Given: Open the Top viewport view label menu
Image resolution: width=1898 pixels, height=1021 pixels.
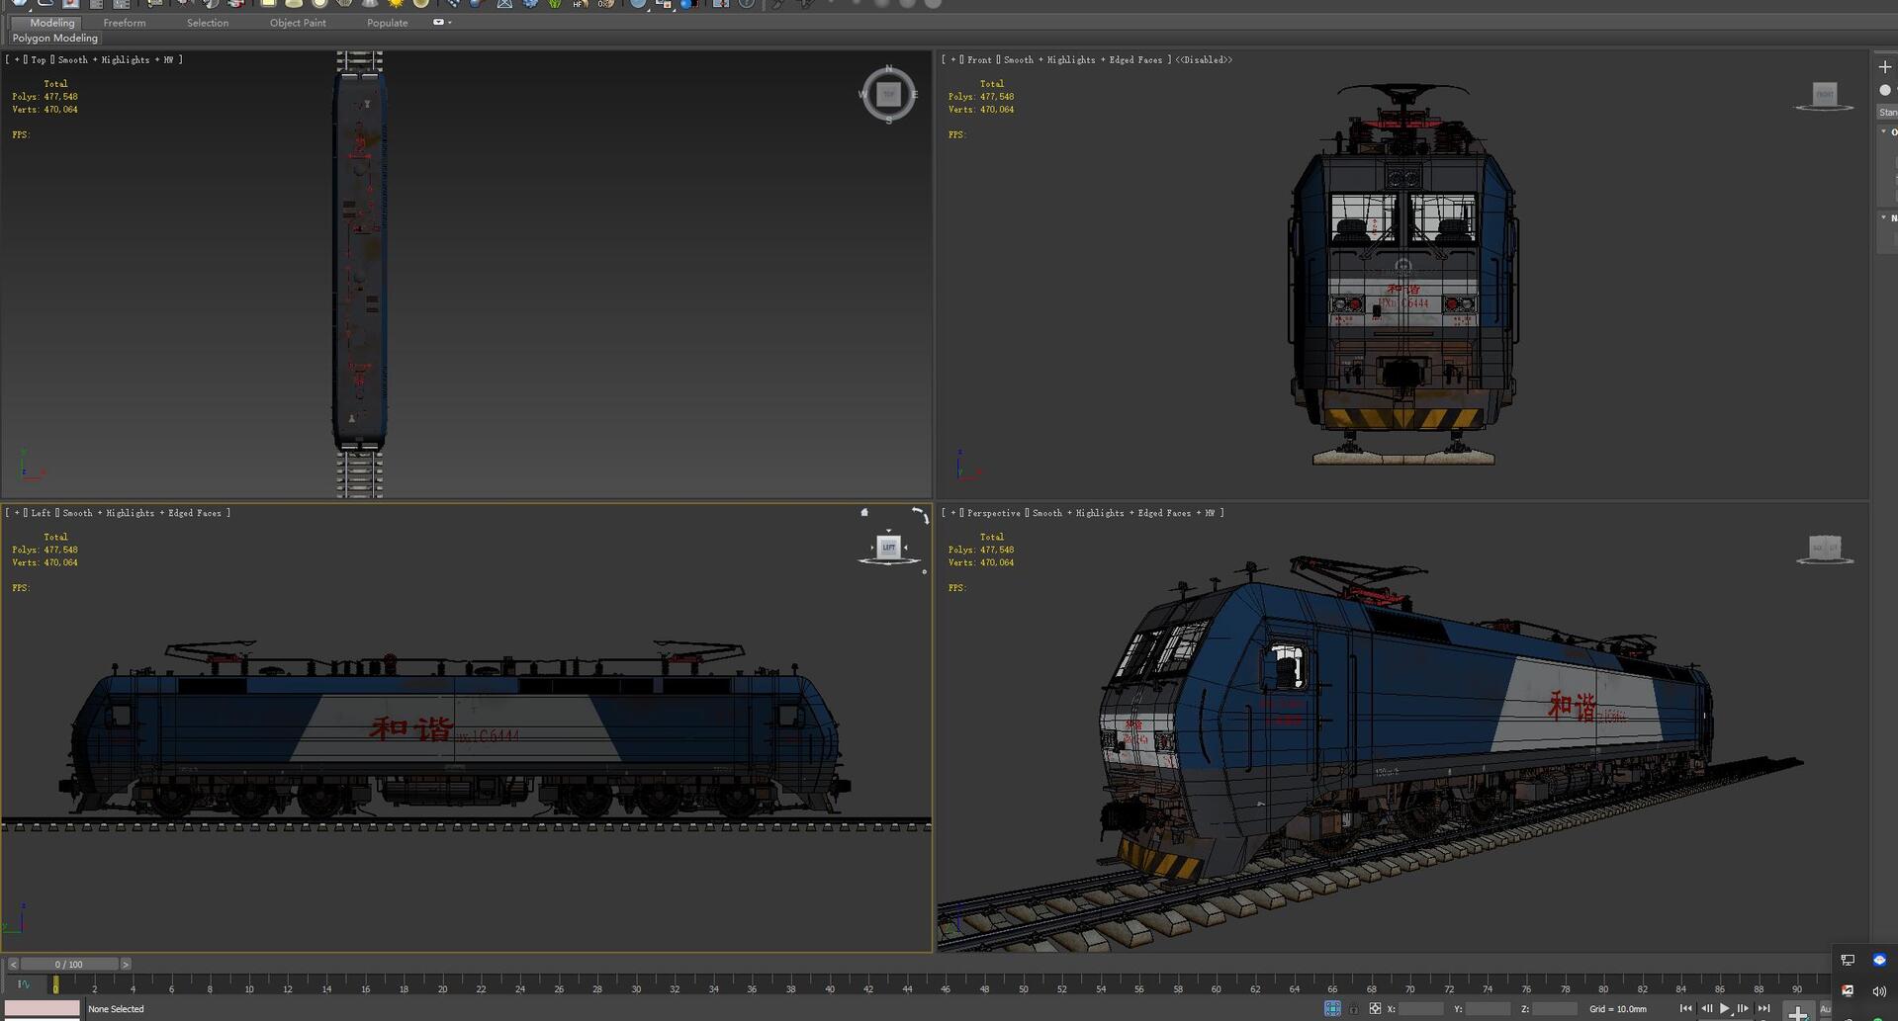Looking at the screenshot, I should click(x=39, y=59).
